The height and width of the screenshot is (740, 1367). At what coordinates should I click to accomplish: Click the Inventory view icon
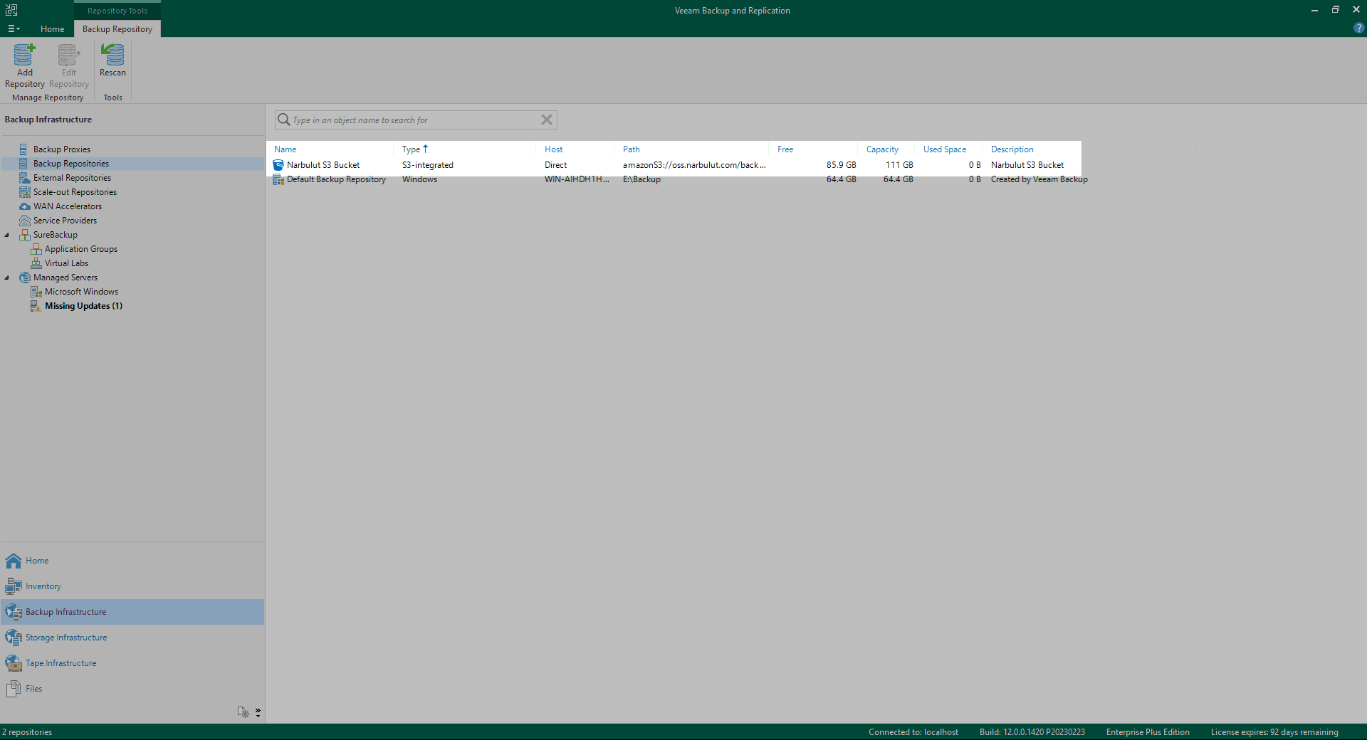coord(14,586)
